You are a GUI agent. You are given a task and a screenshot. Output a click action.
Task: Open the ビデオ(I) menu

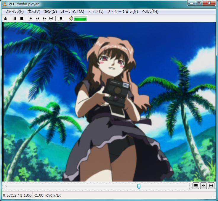96,12
